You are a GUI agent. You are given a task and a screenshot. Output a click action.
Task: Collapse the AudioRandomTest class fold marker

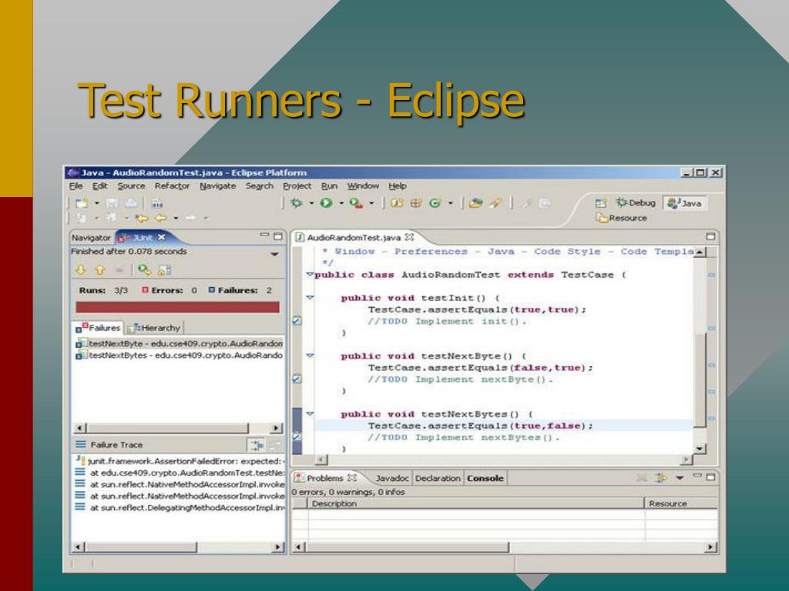click(310, 275)
